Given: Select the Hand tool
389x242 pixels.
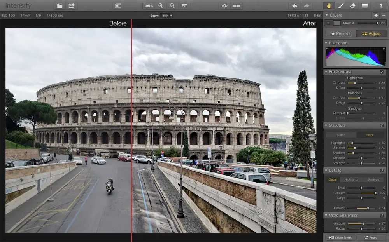Looking at the screenshot, I should (x=329, y=6).
